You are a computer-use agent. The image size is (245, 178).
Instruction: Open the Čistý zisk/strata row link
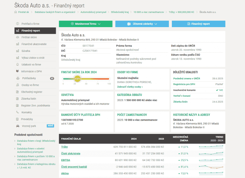(x=71, y=154)
